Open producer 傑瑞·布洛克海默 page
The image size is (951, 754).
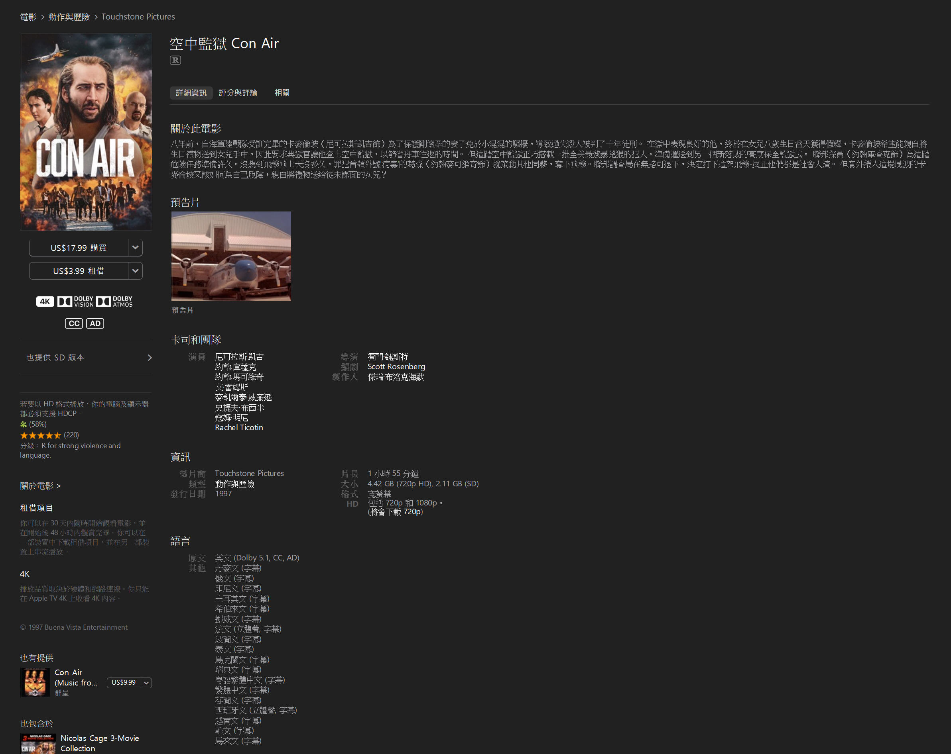(396, 377)
